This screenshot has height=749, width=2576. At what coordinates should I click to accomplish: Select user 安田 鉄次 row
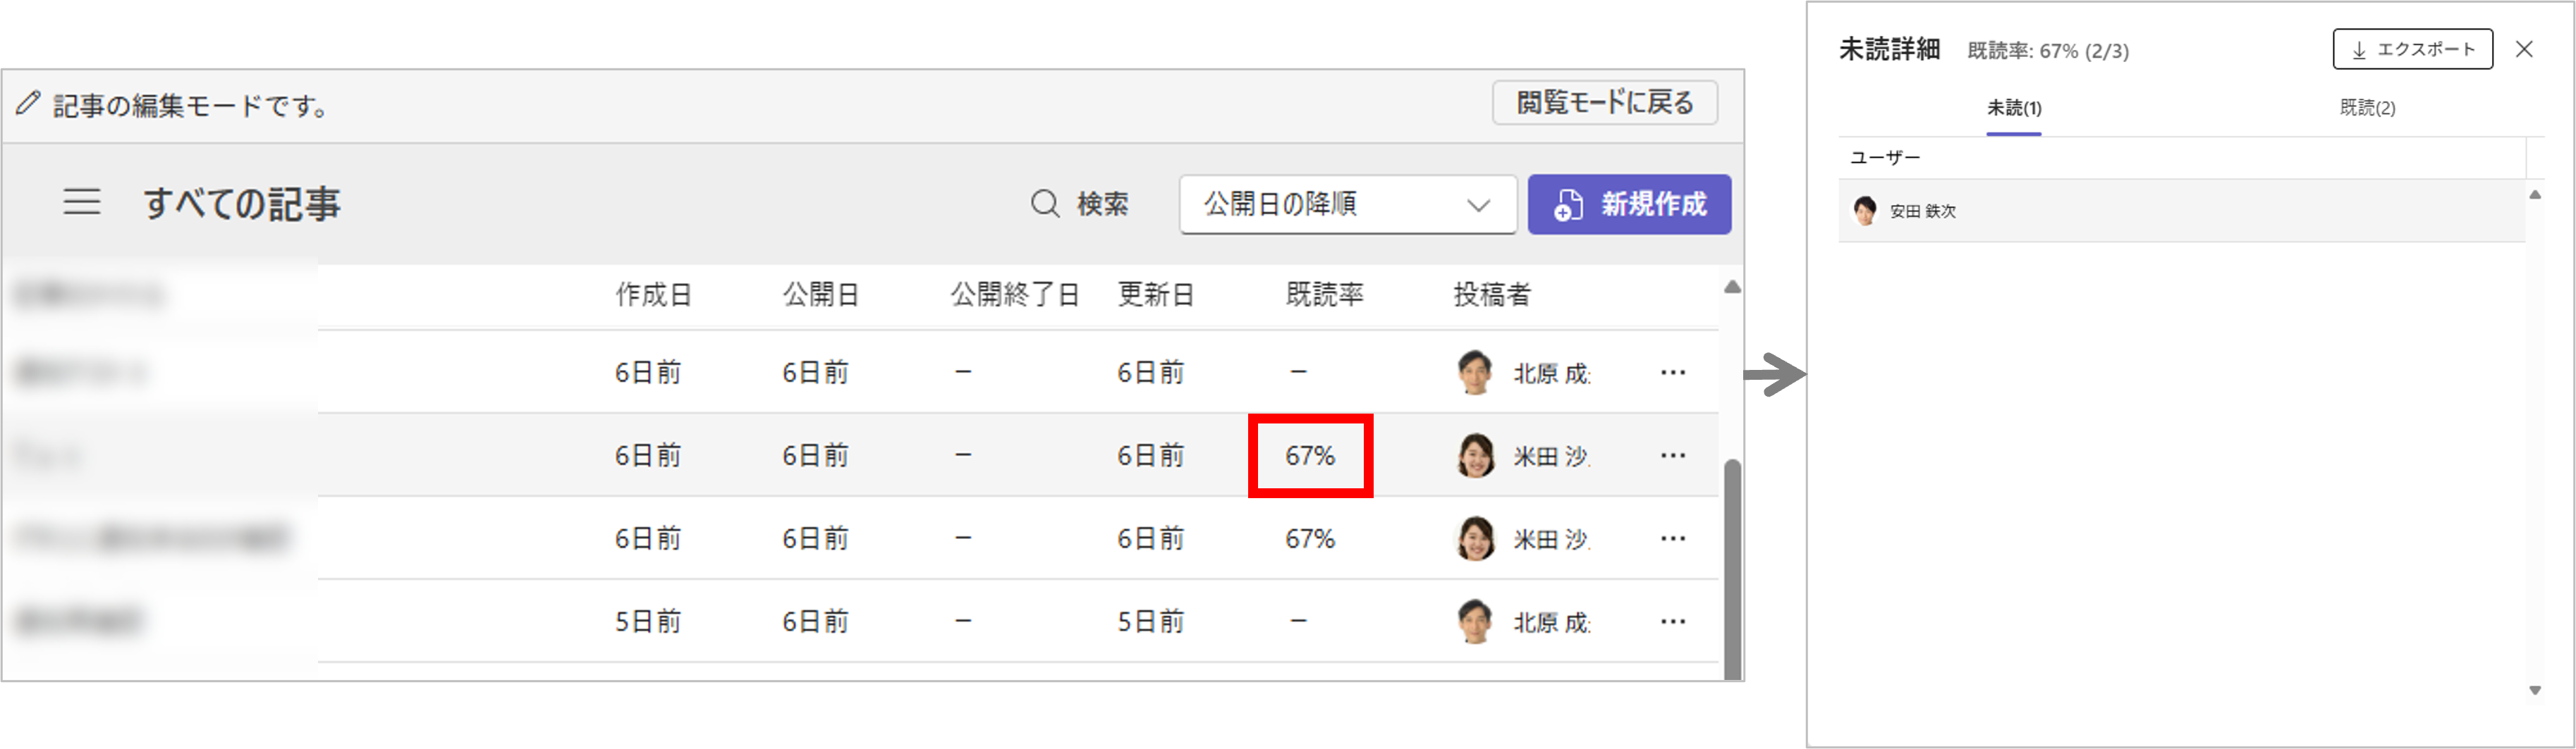2182,211
